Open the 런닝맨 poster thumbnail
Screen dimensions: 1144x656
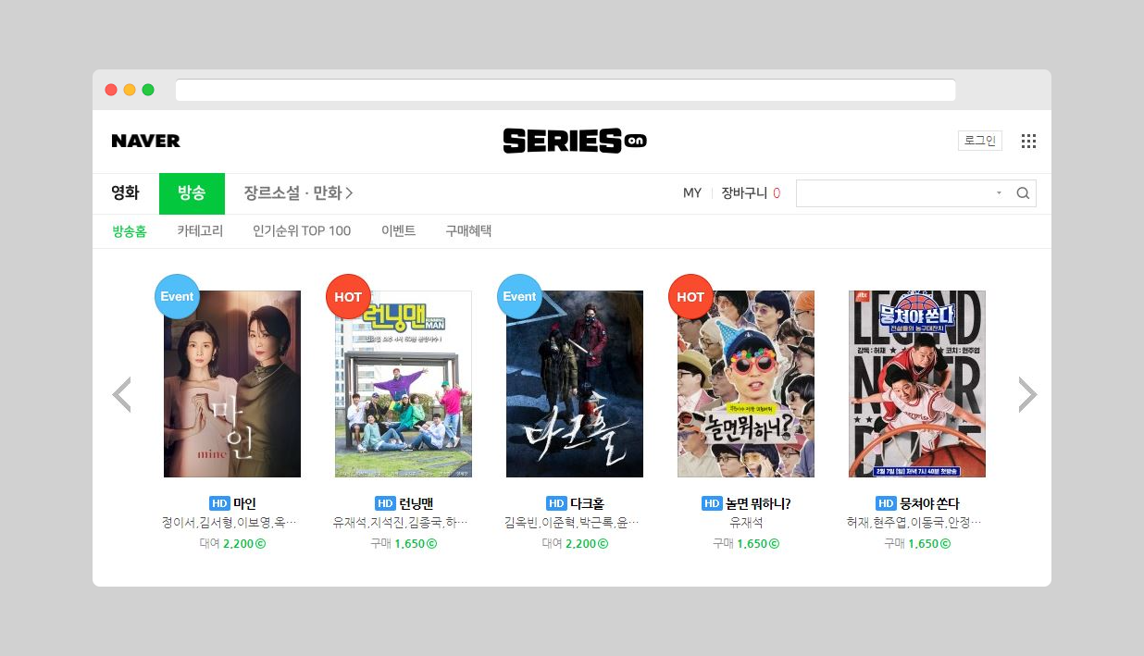pos(404,384)
